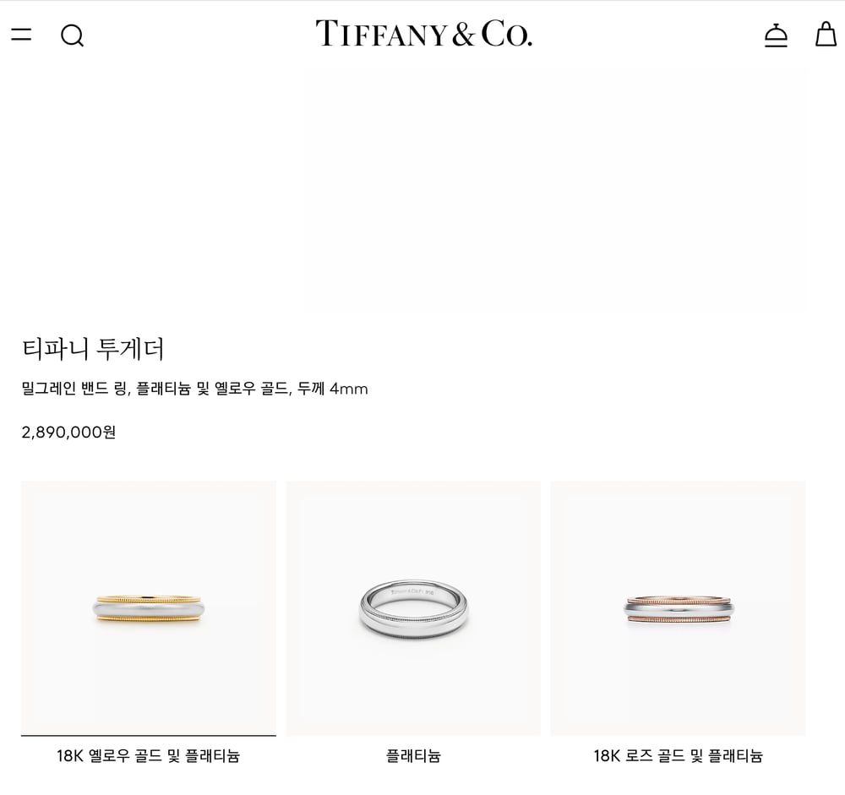Choose the 18K 로즈 골드 및 플래티늄 label
This screenshot has width=845, height=795.
(678, 755)
